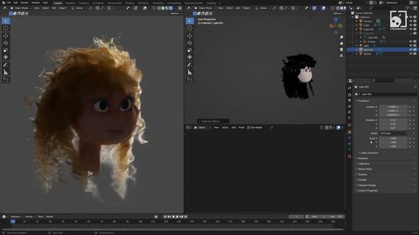
Task: Toggle eye icon for selected Light.001
Action: 410,50
